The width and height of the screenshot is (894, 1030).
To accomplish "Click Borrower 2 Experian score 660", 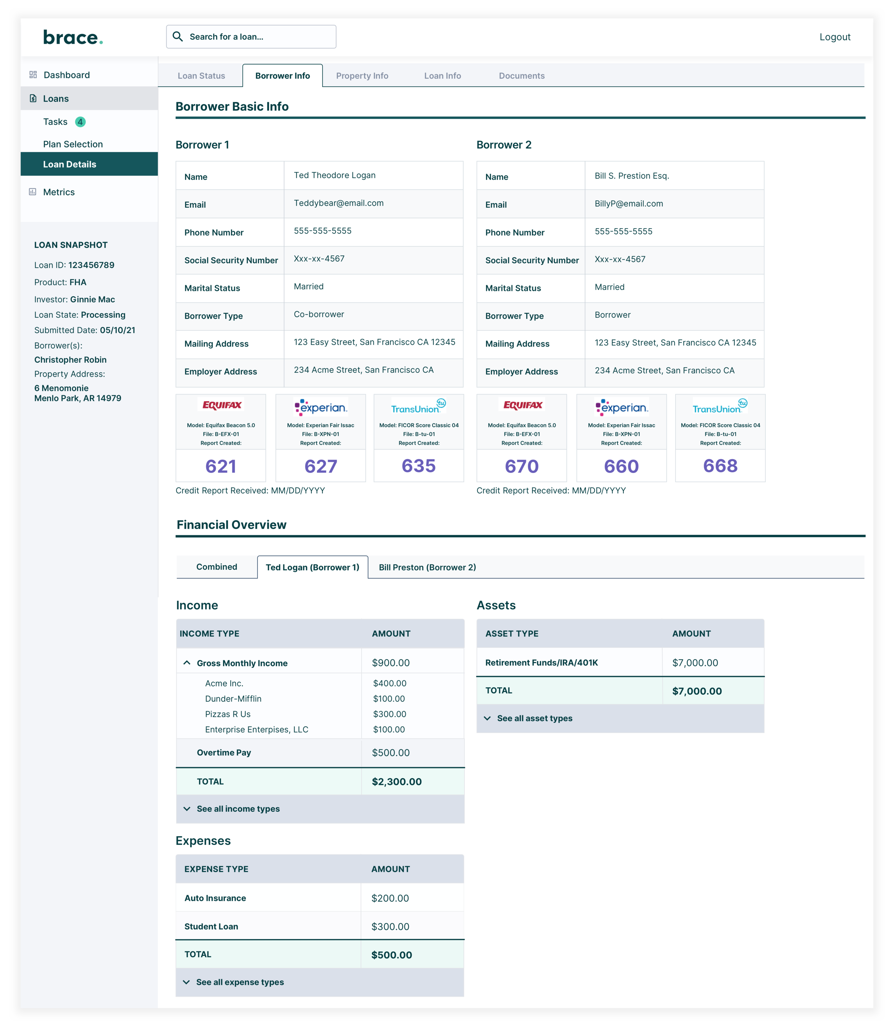I will [x=621, y=466].
